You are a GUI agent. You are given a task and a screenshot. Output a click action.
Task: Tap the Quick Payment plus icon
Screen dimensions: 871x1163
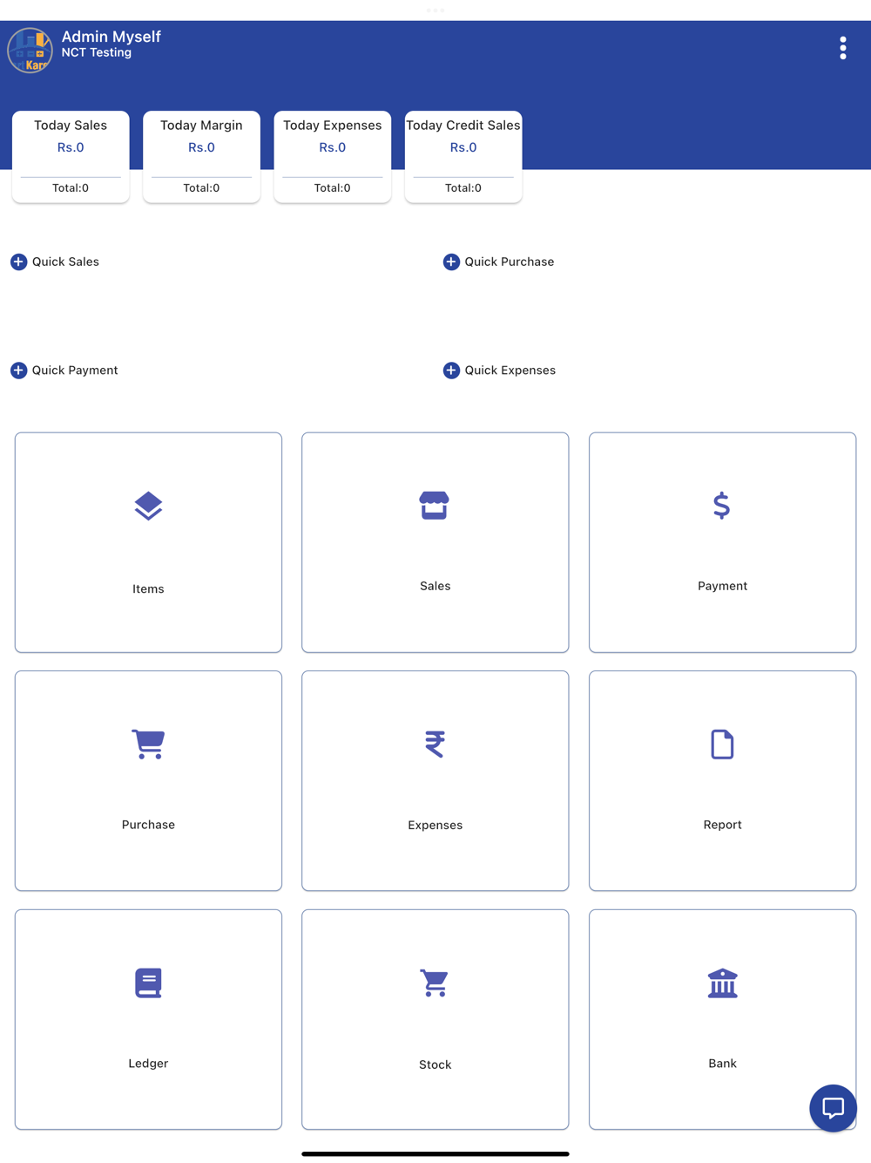coord(18,371)
